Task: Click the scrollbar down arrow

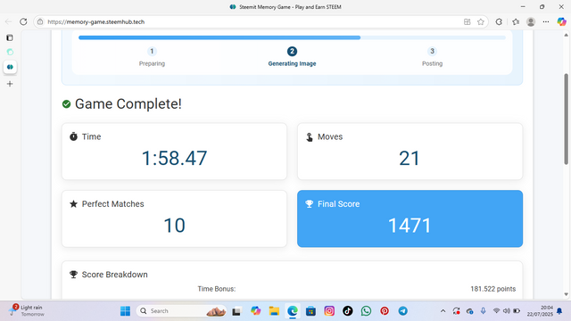Action: click(566, 294)
